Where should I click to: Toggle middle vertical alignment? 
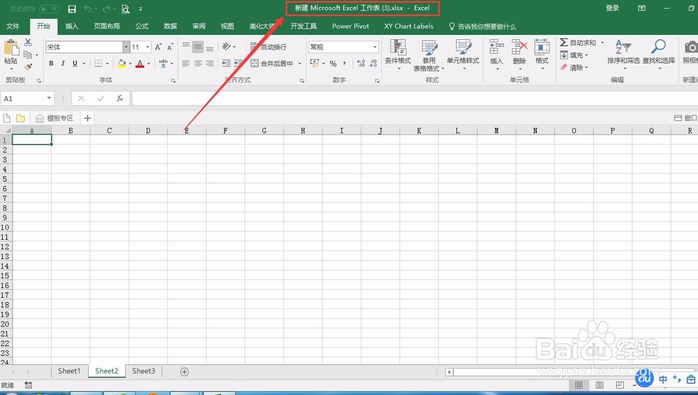[198, 47]
